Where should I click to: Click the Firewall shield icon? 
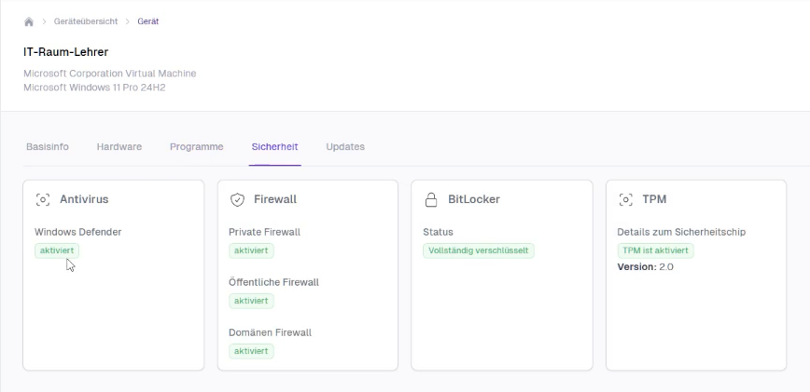[237, 199]
